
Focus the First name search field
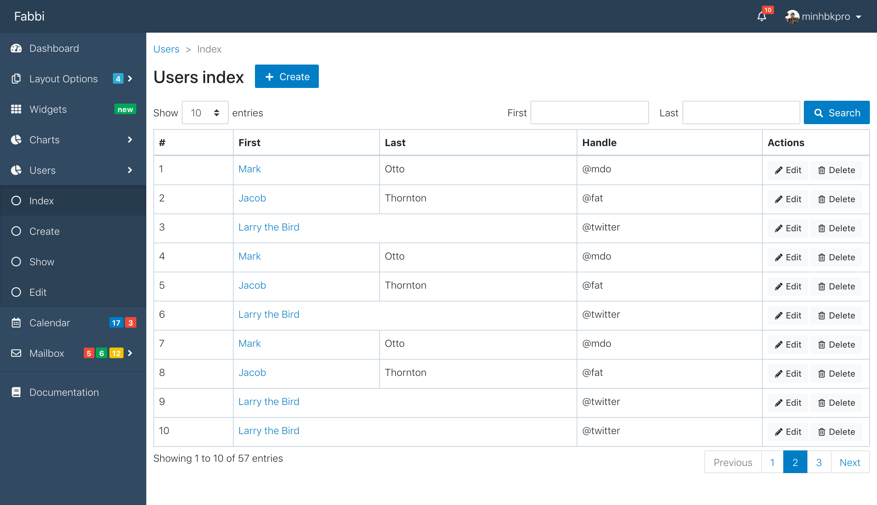(589, 113)
